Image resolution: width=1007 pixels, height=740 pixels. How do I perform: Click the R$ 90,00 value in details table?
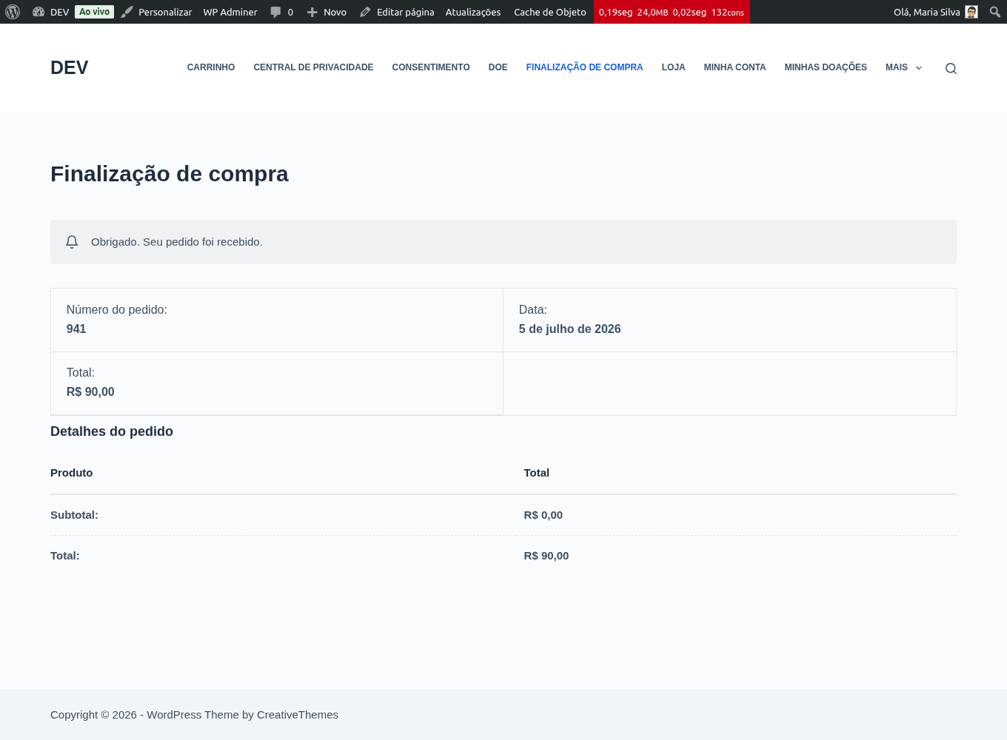(x=546, y=556)
